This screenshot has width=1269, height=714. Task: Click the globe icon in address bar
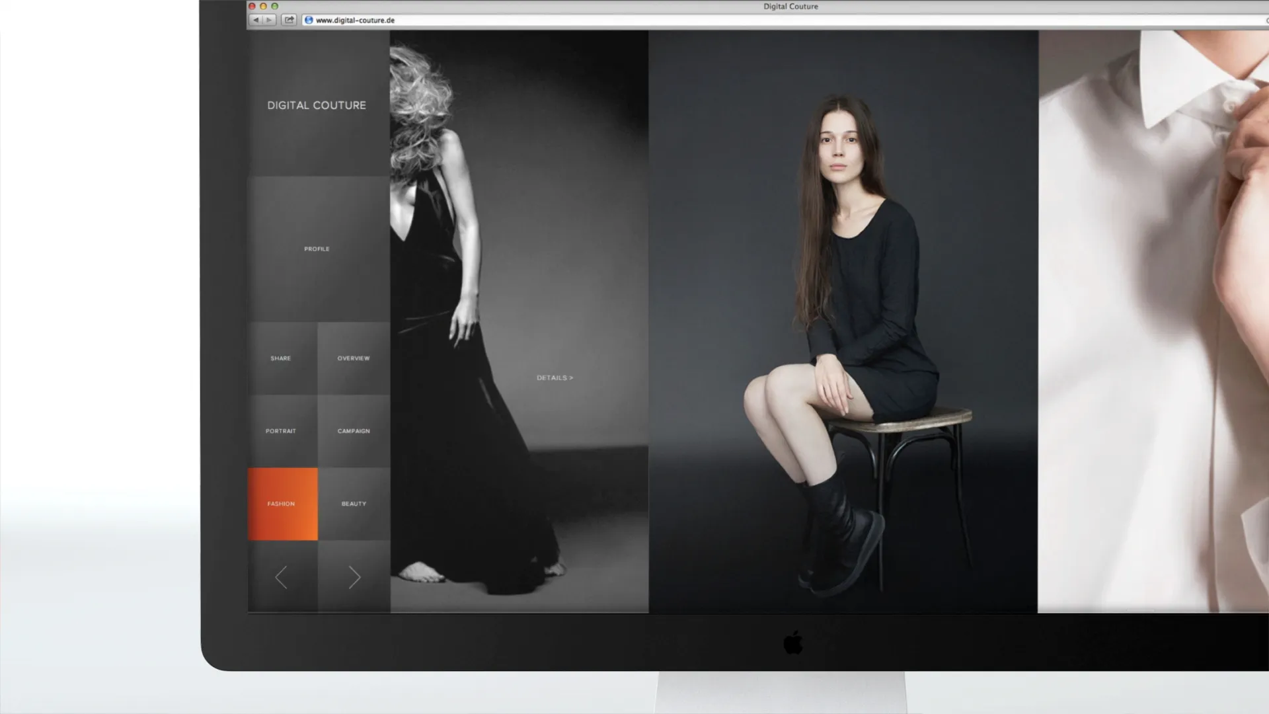click(x=309, y=20)
